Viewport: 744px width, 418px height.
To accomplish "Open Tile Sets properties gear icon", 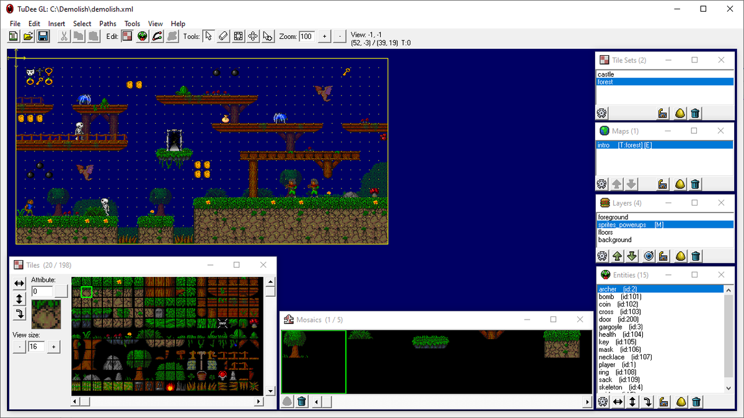I will tap(601, 113).
